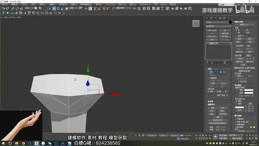Click Configure Modifier Sets icon
Screen dimensions: 259x146
[x=224, y=63]
